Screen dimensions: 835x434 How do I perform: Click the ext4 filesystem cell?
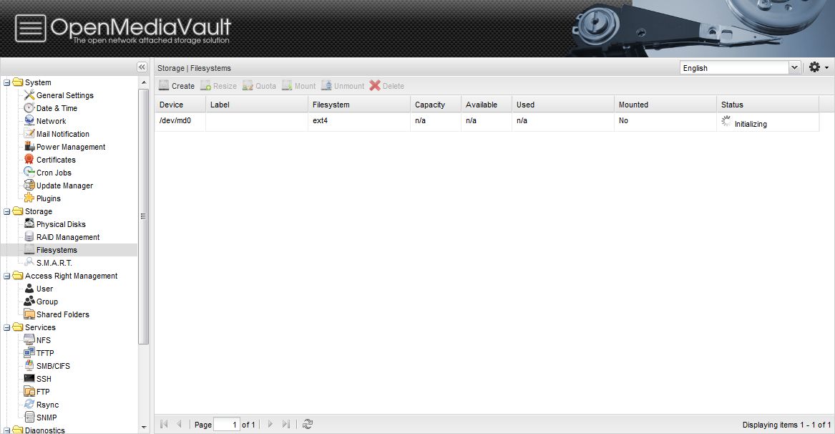359,121
